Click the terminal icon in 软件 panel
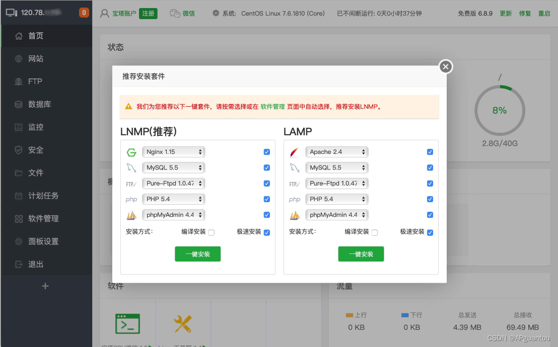Viewport: 558px width, 347px height. pyautogui.click(x=127, y=323)
